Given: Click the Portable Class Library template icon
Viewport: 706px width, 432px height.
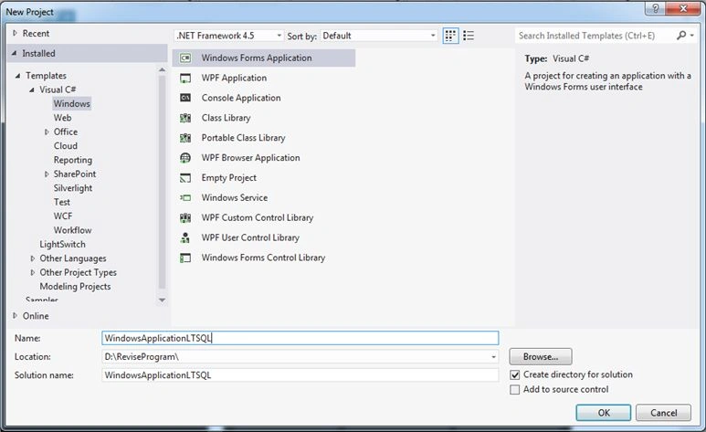Looking at the screenshot, I should pos(185,138).
